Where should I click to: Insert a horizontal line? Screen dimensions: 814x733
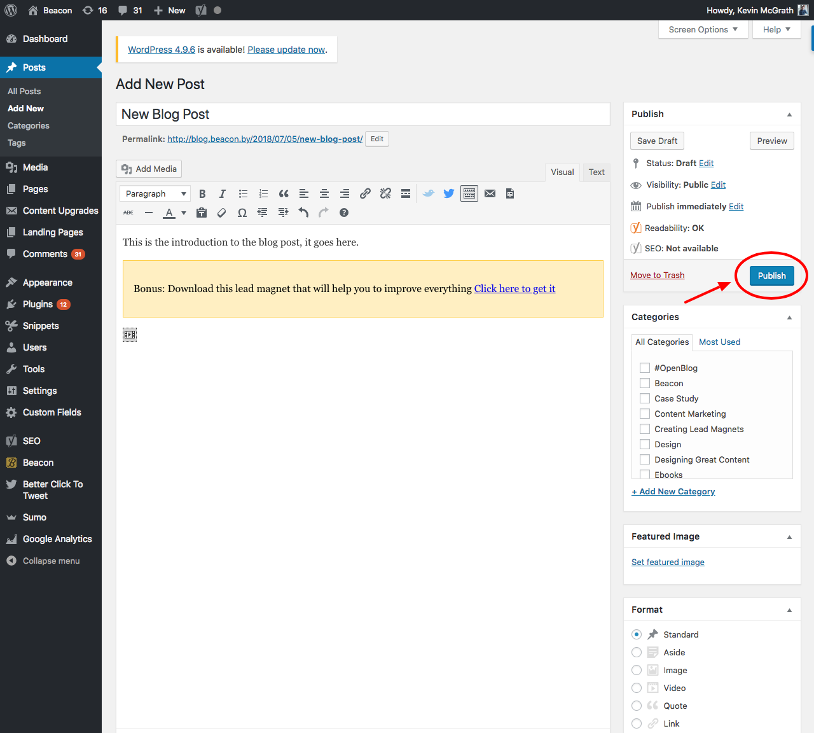click(149, 213)
